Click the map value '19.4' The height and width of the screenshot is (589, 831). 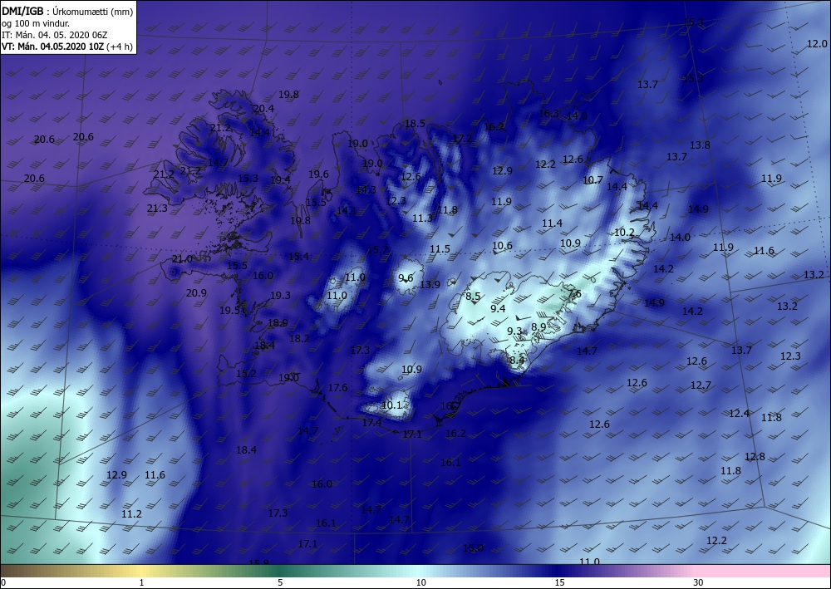click(280, 180)
